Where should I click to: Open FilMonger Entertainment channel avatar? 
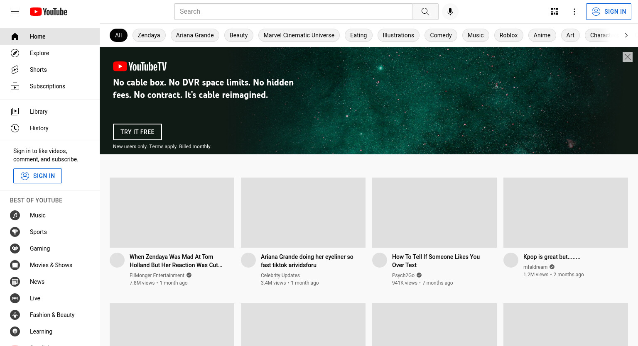117,260
